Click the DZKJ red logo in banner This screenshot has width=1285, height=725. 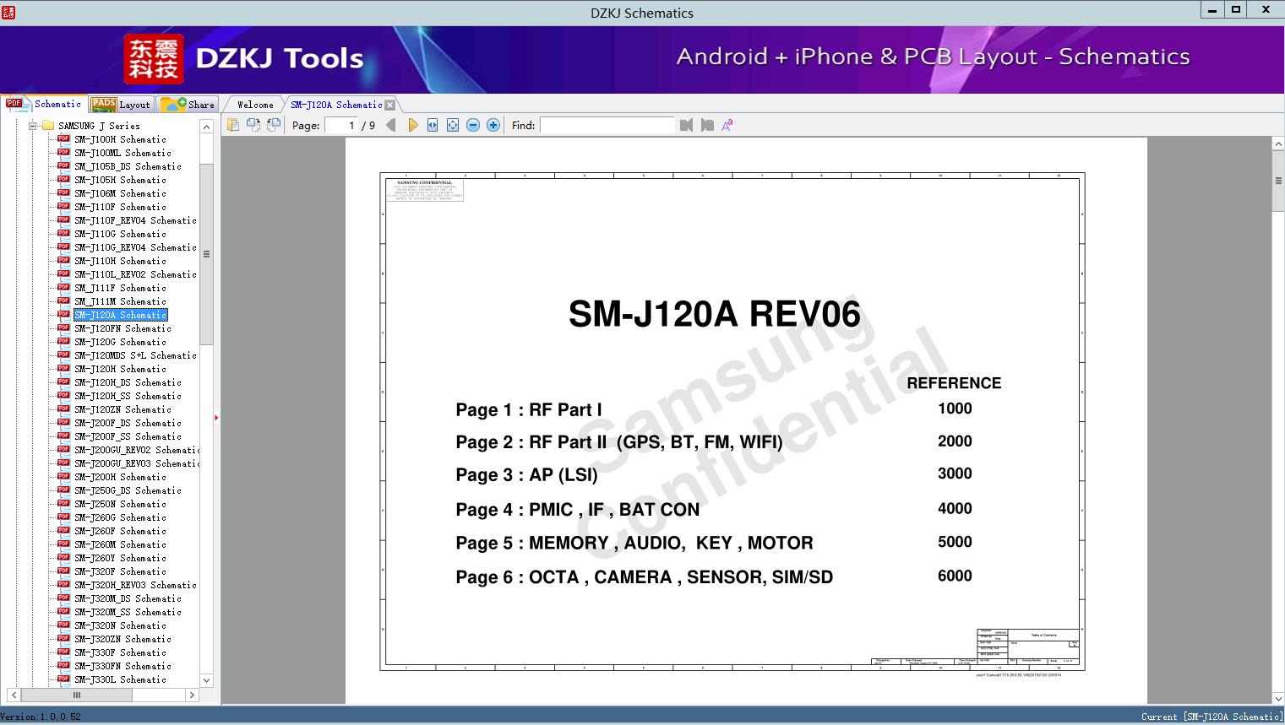[154, 59]
